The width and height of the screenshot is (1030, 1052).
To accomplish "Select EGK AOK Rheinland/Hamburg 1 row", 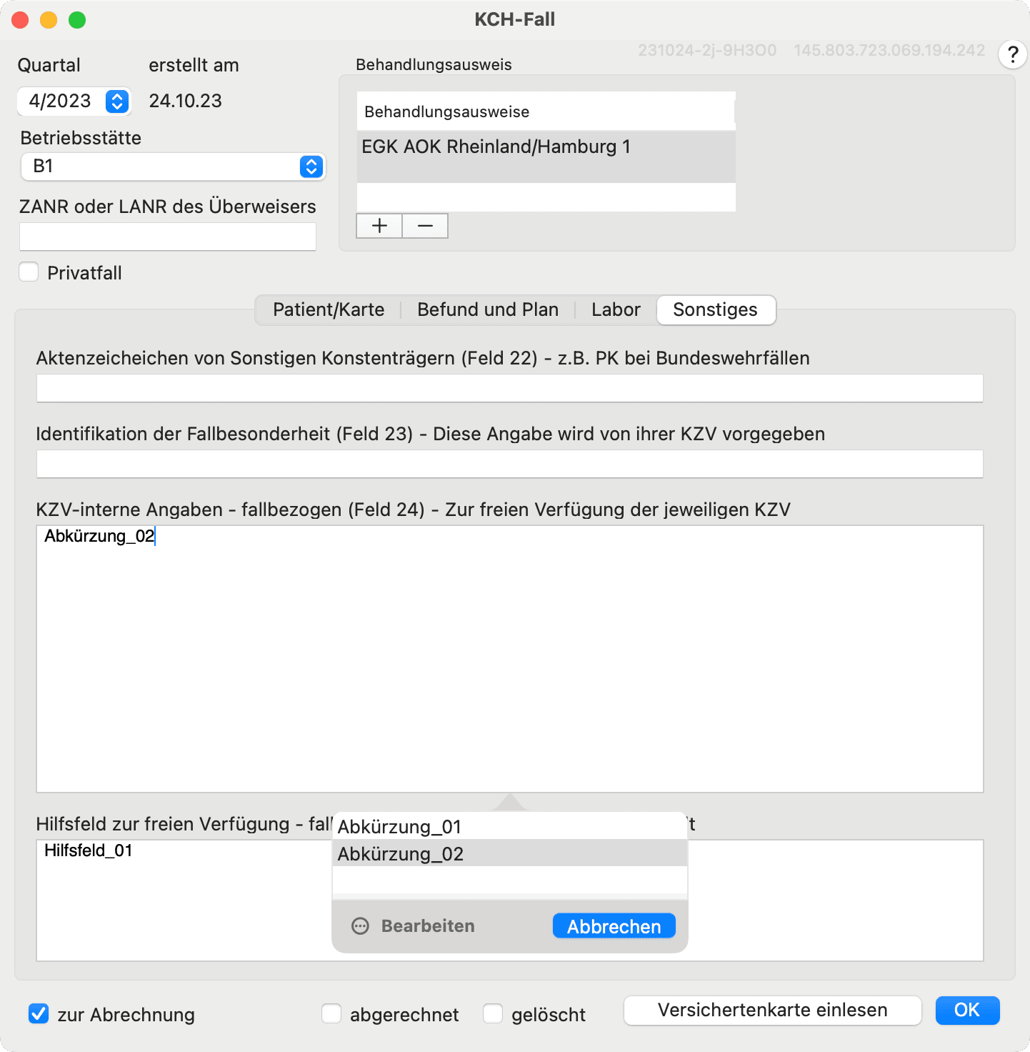I will pyautogui.click(x=546, y=157).
